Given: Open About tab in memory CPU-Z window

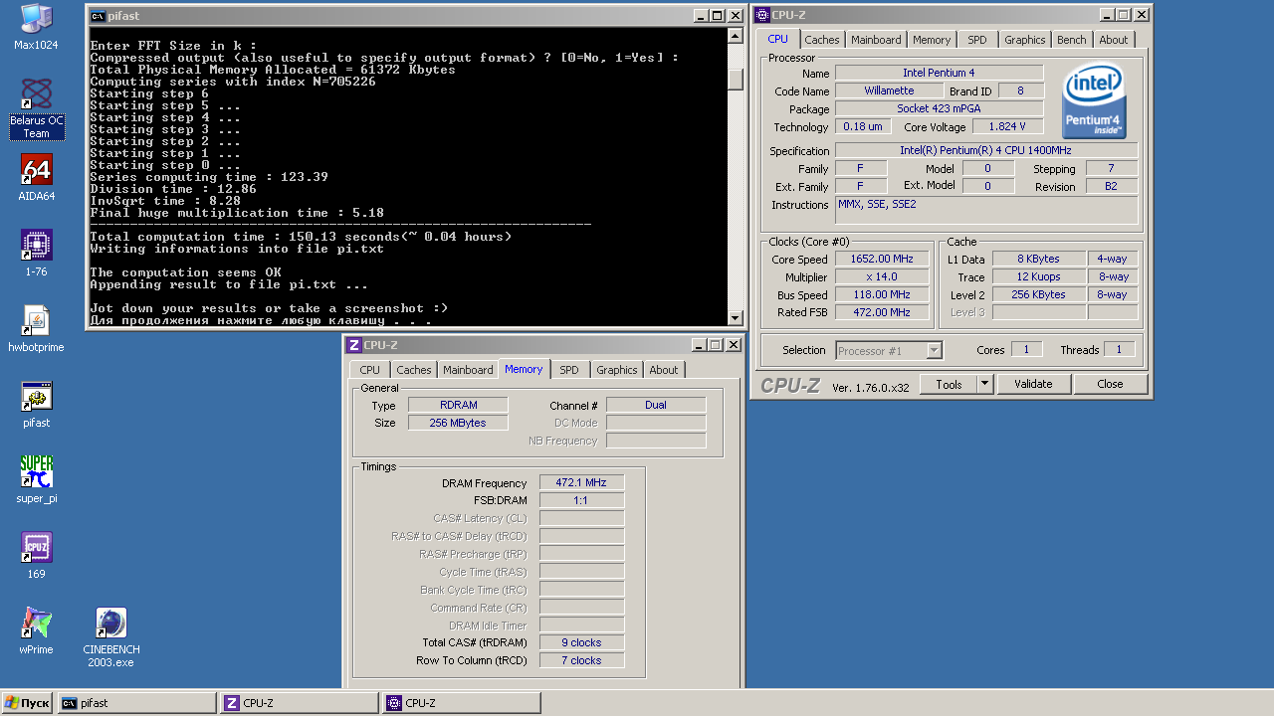Looking at the screenshot, I should click(x=664, y=370).
